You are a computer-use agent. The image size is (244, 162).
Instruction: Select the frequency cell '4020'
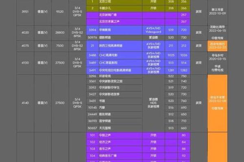(25, 32)
